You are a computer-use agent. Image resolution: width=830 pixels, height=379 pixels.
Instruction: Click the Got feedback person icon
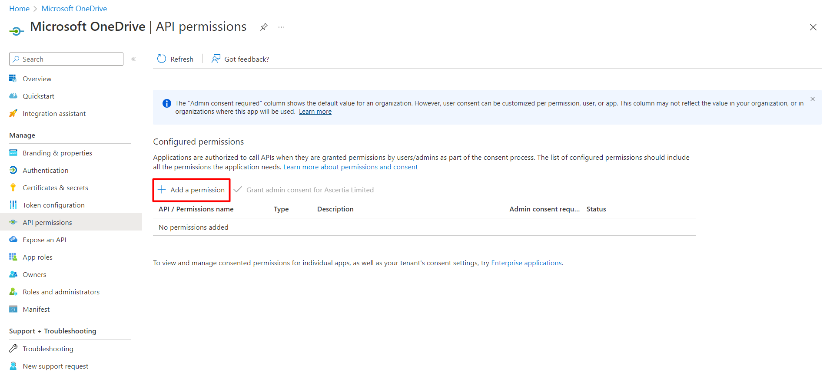(x=216, y=59)
